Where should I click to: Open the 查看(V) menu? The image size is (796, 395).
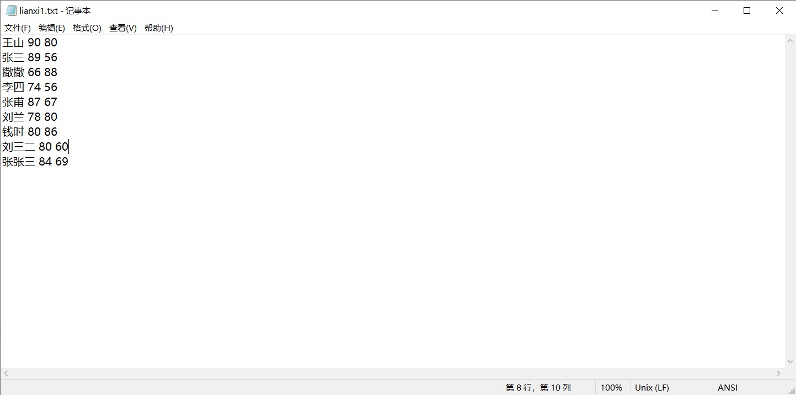(123, 28)
